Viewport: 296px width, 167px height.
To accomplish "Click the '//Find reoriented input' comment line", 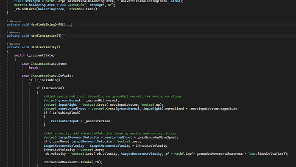I will click(x=114, y=96).
